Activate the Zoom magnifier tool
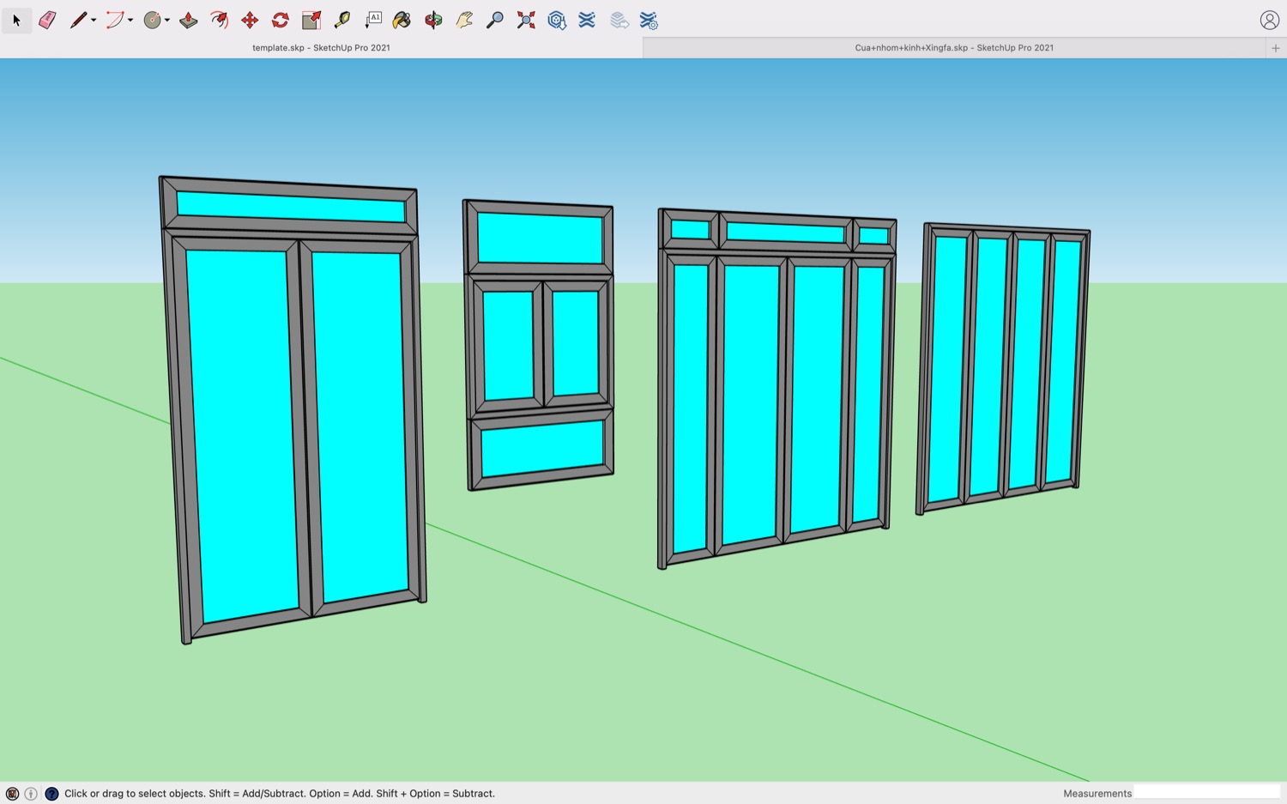Viewport: 1287px width, 804px height. pos(495,20)
